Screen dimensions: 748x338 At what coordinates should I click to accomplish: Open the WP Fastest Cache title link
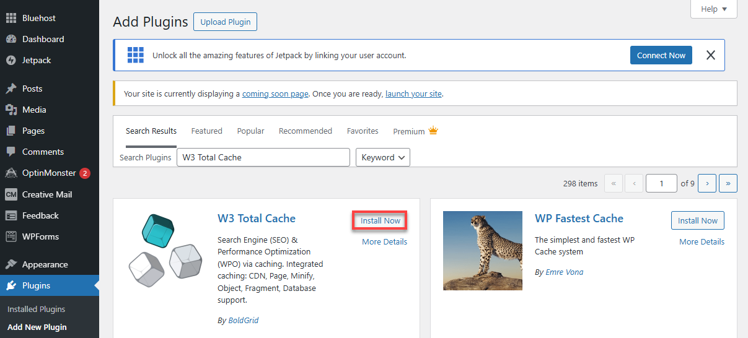point(579,219)
